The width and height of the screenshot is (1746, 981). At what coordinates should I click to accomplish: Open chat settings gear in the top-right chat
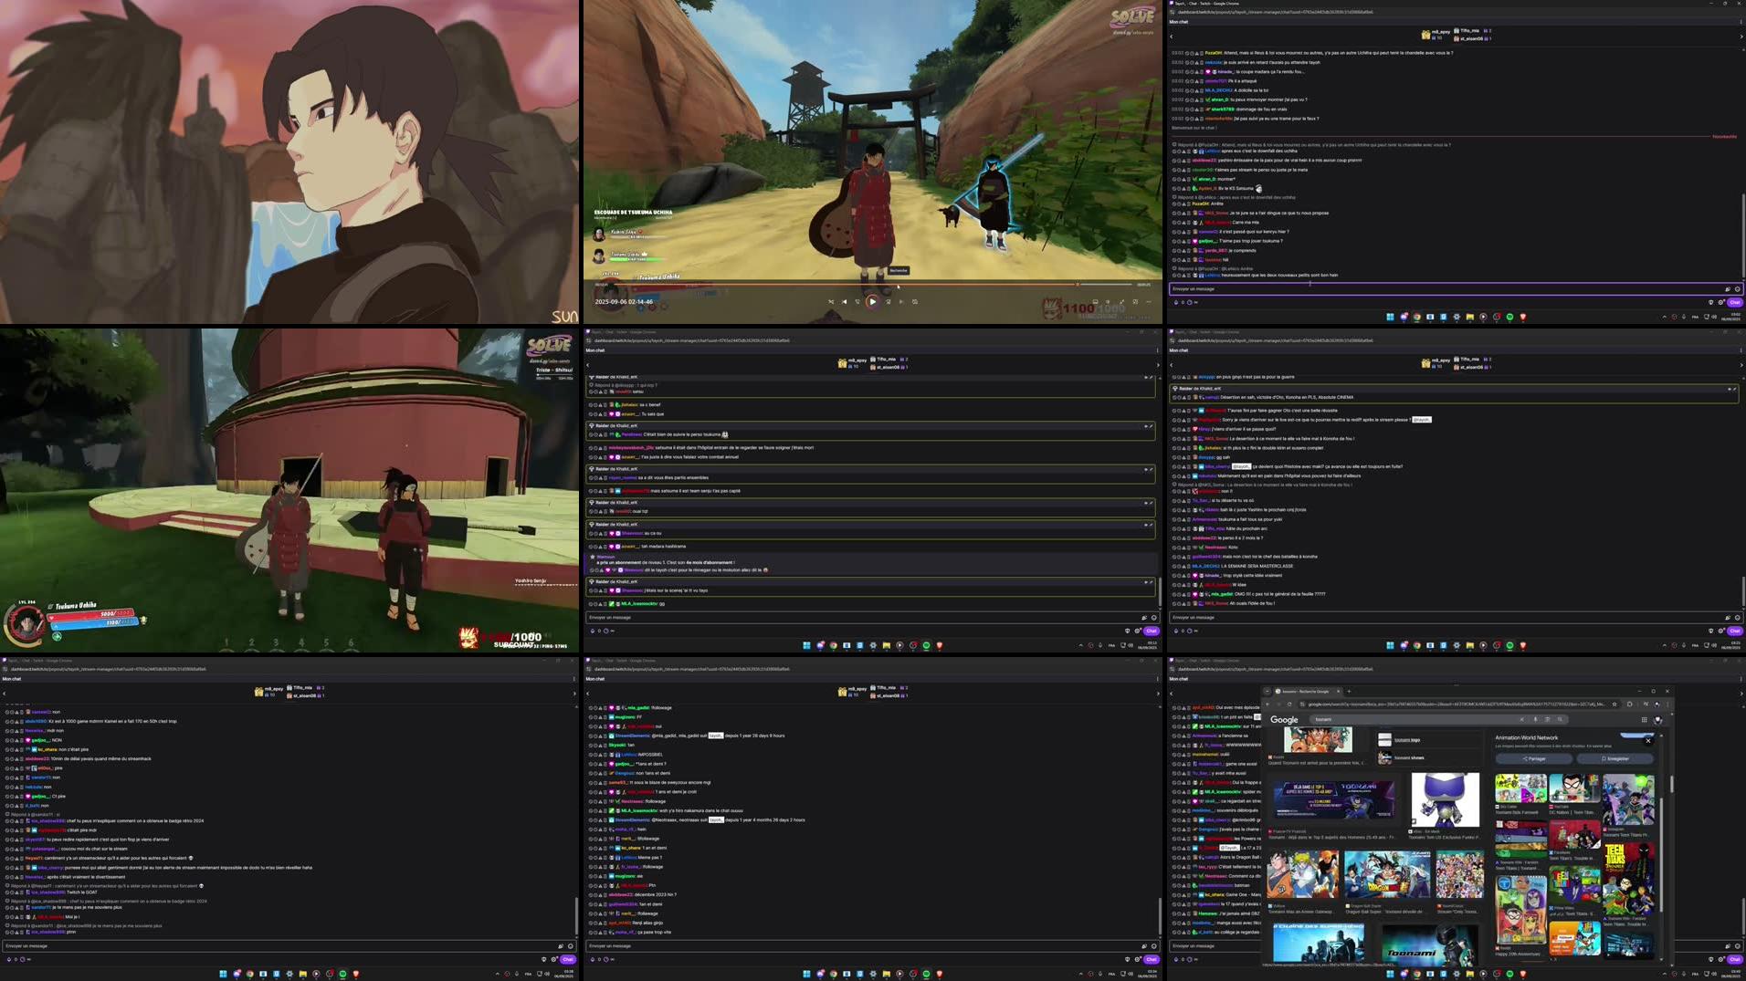[x=1721, y=302]
